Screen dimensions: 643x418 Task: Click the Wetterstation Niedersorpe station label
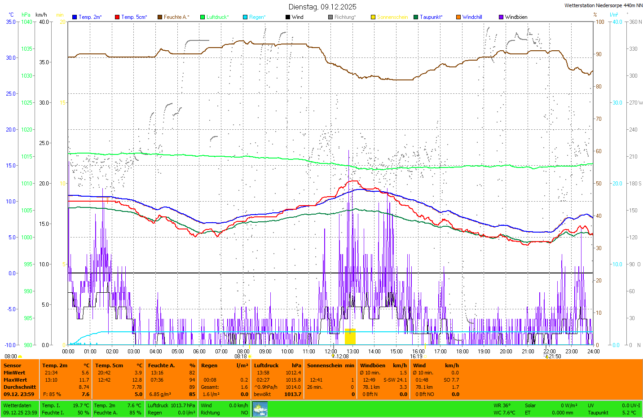pos(603,5)
